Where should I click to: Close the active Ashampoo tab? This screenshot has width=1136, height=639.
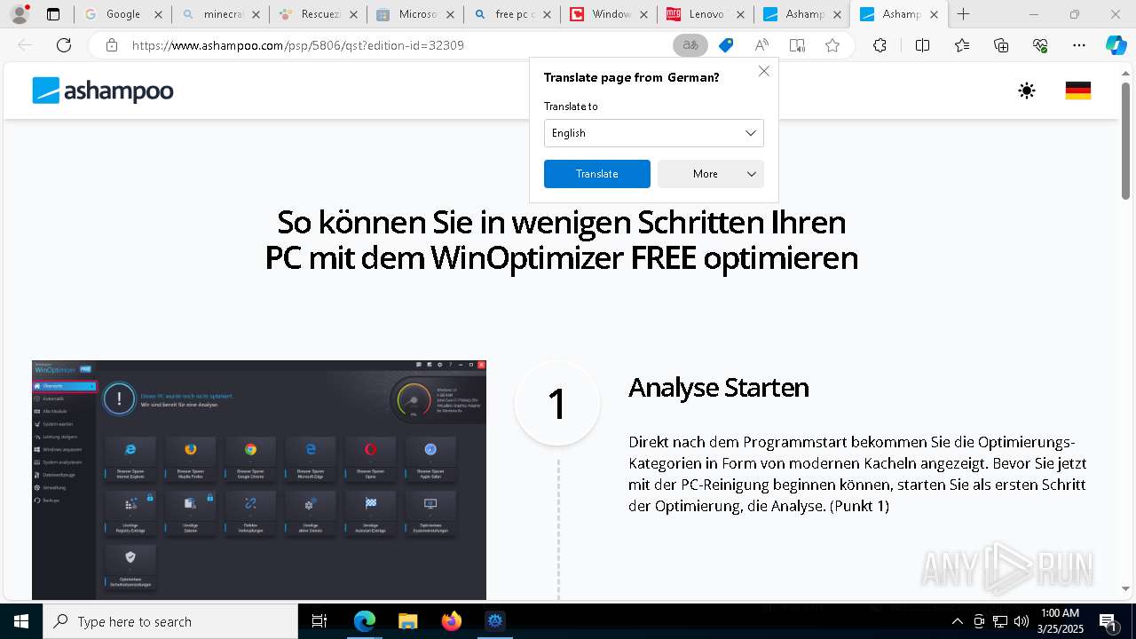pyautogui.click(x=934, y=14)
